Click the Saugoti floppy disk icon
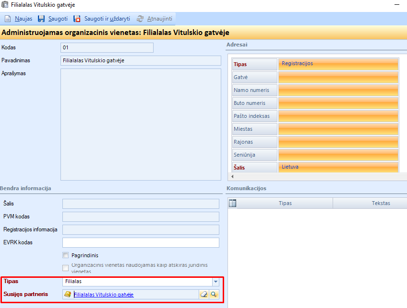407x308 pixels. pos(41,19)
